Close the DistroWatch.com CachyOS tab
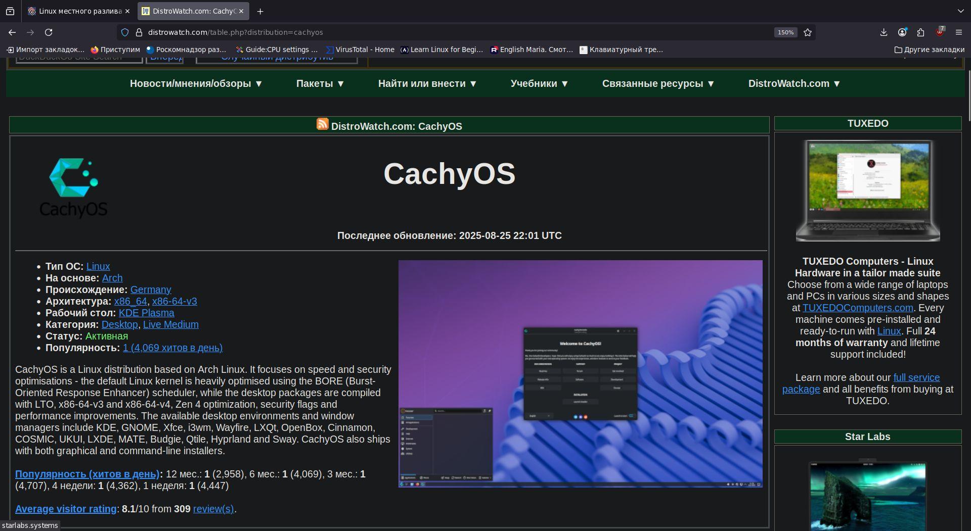971x531 pixels. tap(241, 11)
